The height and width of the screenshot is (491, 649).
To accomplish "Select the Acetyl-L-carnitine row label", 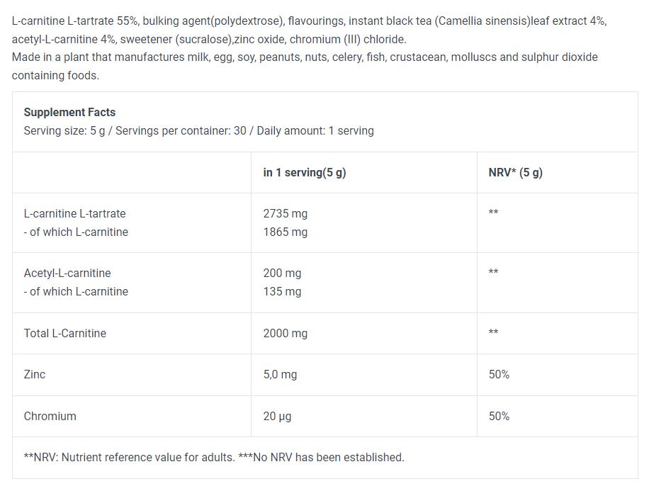I will [x=67, y=273].
